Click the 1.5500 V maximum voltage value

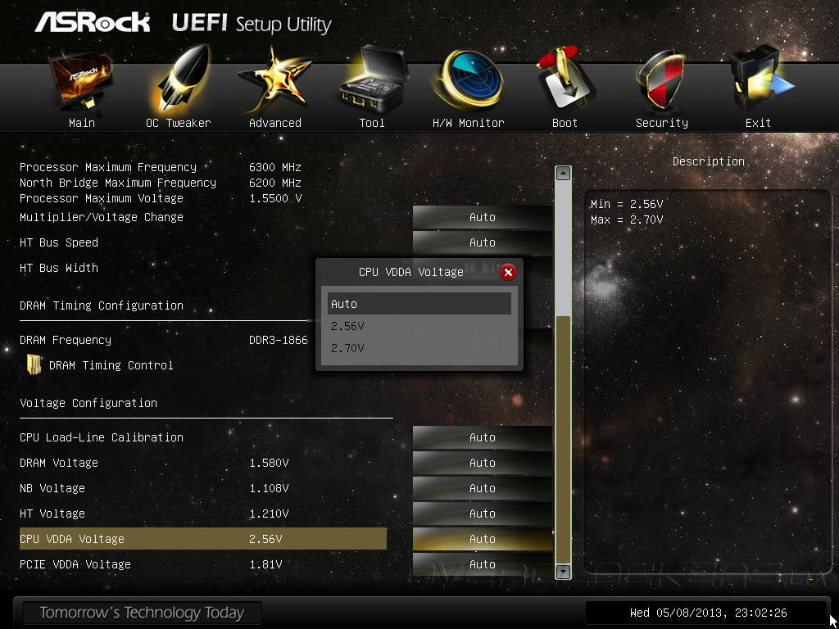[275, 198]
